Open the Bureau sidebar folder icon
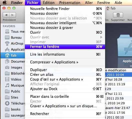The height and width of the screenshot is (119, 132). tap(7, 37)
